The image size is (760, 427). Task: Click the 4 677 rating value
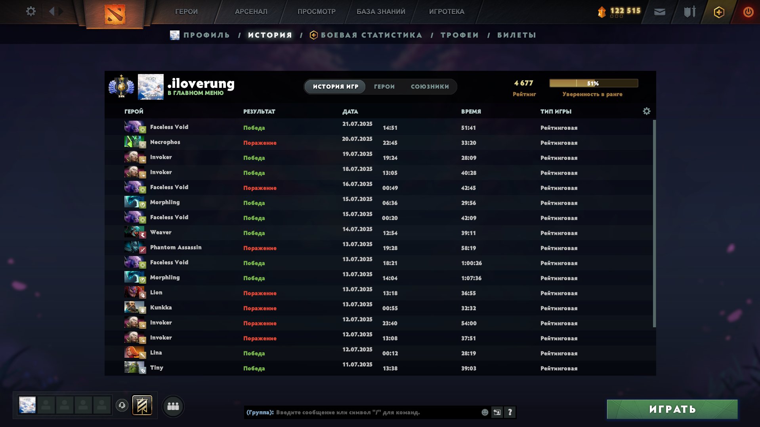[524, 83]
